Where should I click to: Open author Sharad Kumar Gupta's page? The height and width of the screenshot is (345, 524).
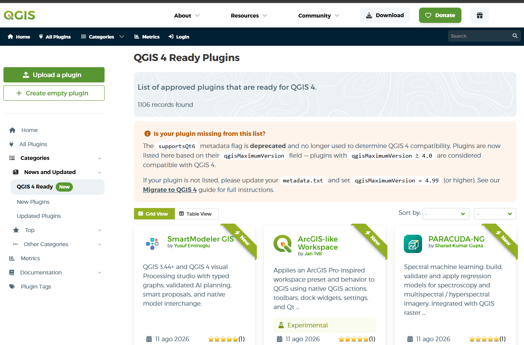pos(459,246)
